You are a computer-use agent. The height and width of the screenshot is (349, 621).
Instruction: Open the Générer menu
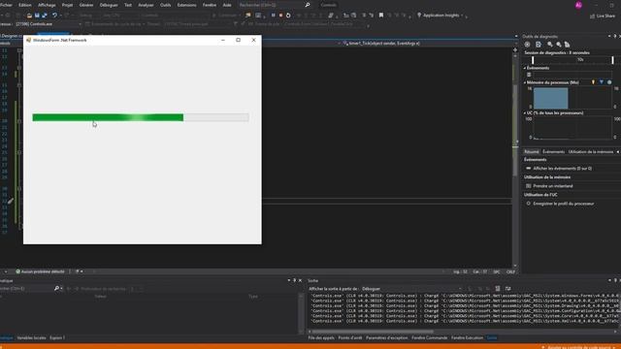(86, 5)
